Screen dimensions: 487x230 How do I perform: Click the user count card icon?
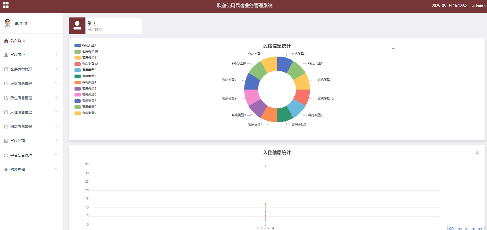point(77,26)
